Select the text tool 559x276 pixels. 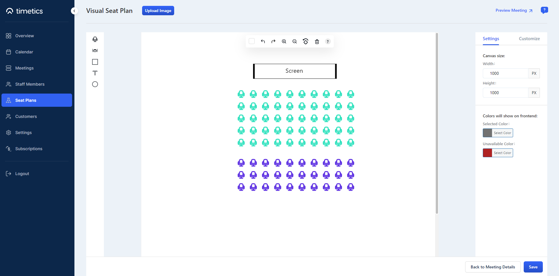tap(95, 73)
